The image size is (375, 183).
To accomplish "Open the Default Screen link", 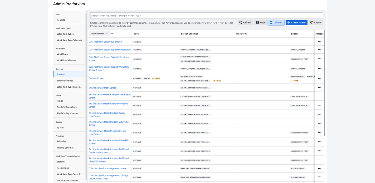I will (96, 78).
